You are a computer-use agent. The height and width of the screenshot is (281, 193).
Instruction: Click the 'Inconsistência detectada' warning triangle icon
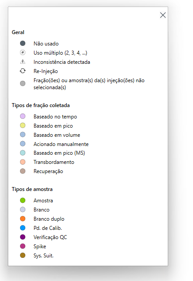point(23,62)
